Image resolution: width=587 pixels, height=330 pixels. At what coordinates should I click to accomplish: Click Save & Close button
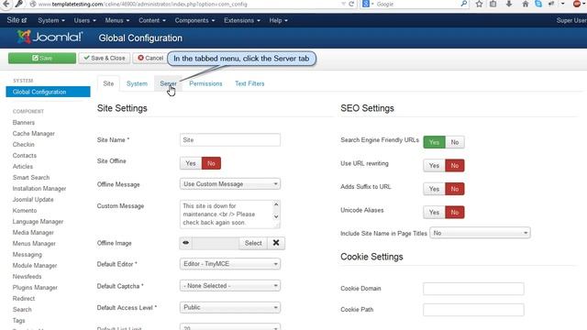click(105, 58)
